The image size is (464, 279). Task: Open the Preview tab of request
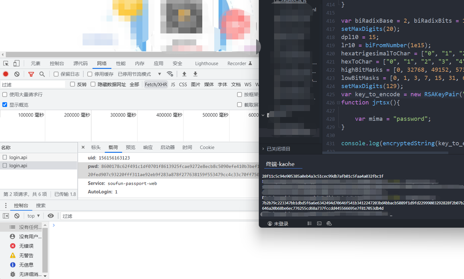(130, 147)
